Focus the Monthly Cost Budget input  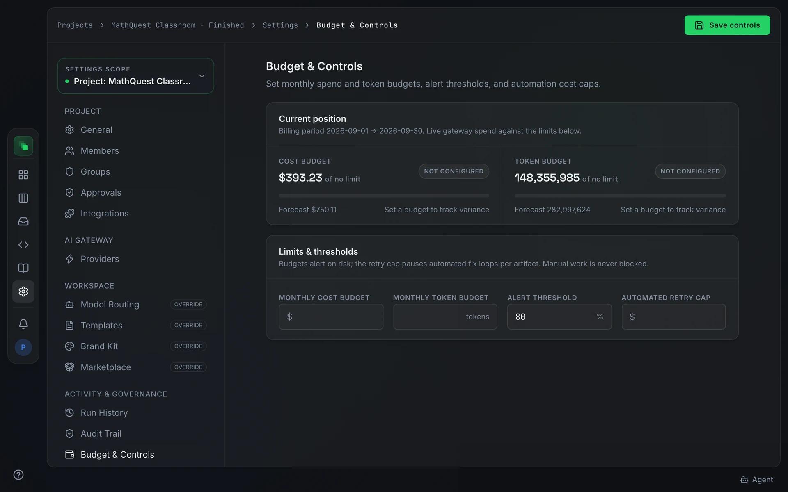(331, 317)
